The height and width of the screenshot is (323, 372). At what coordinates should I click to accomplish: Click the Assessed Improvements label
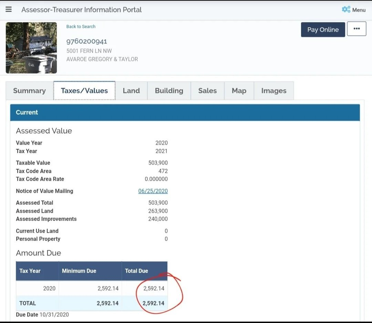point(46,219)
